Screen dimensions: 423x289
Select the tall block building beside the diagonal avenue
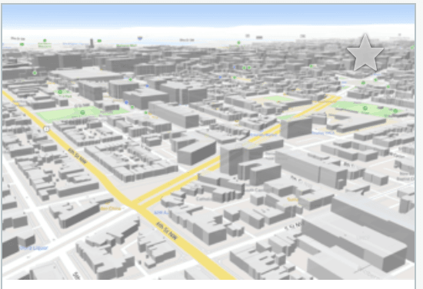point(296,128)
